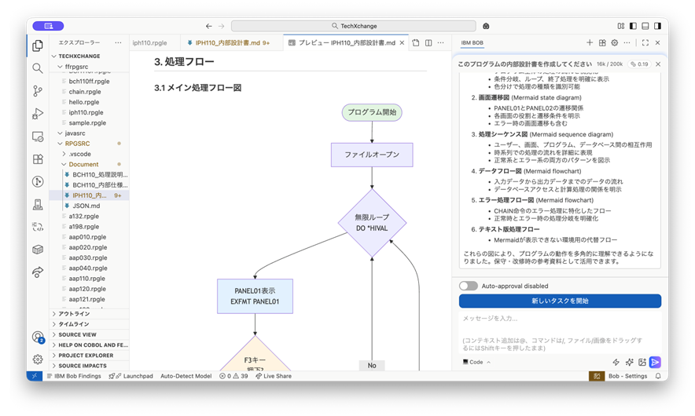Click the 新しいタスクを開始 button

560,301
